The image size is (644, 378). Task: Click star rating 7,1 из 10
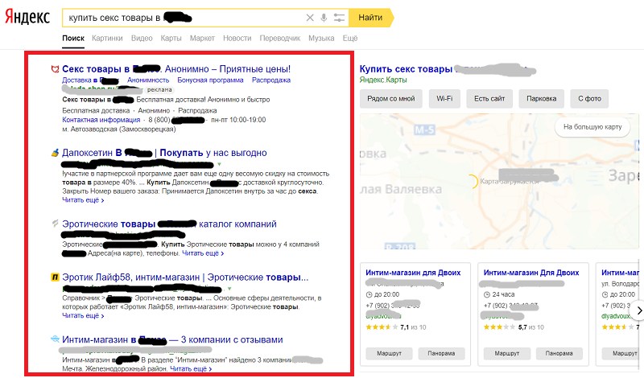(396, 327)
